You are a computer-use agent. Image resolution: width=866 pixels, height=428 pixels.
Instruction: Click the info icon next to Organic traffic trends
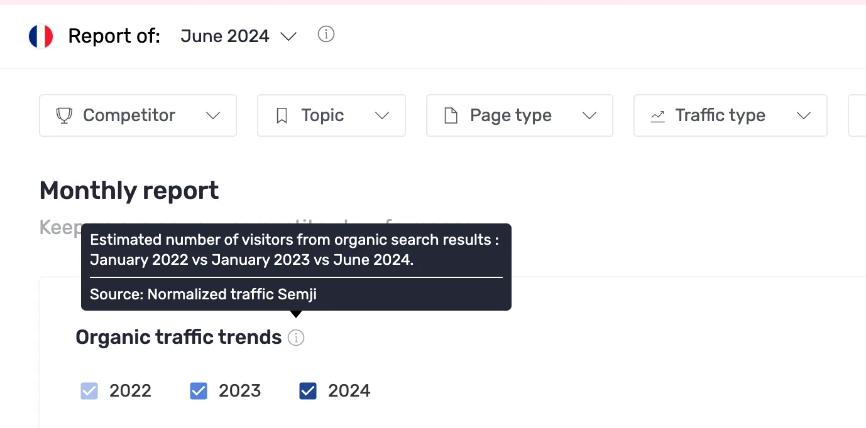296,338
